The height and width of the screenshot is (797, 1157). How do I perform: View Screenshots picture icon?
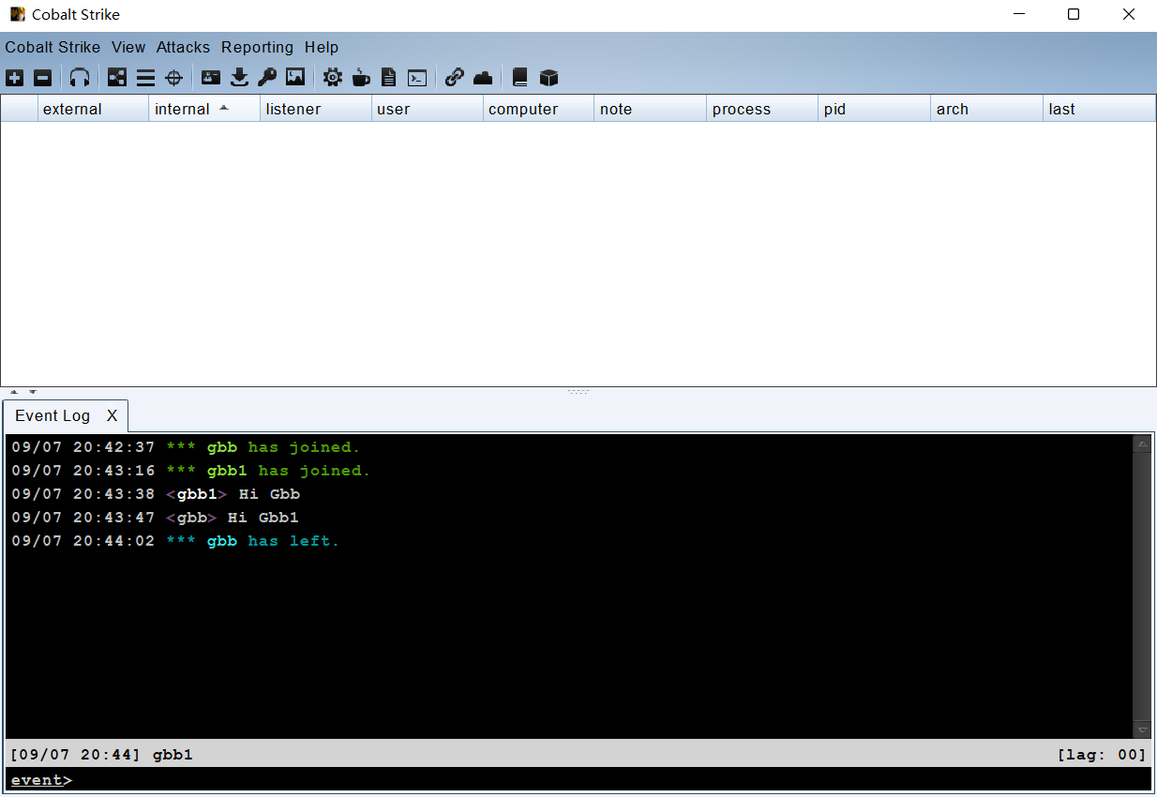click(x=295, y=78)
